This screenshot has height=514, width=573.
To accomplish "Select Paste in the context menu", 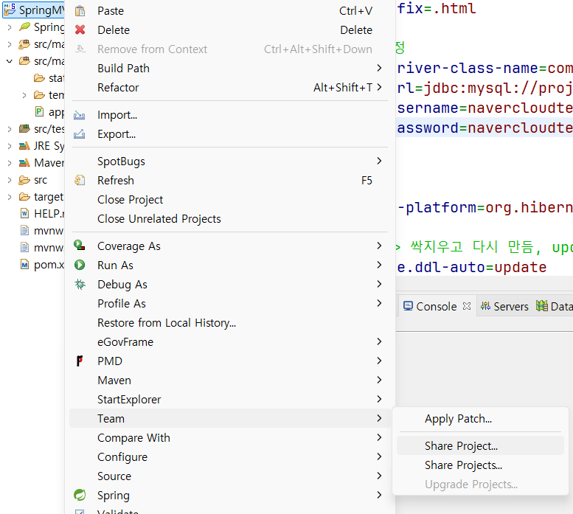I will [x=230, y=11].
